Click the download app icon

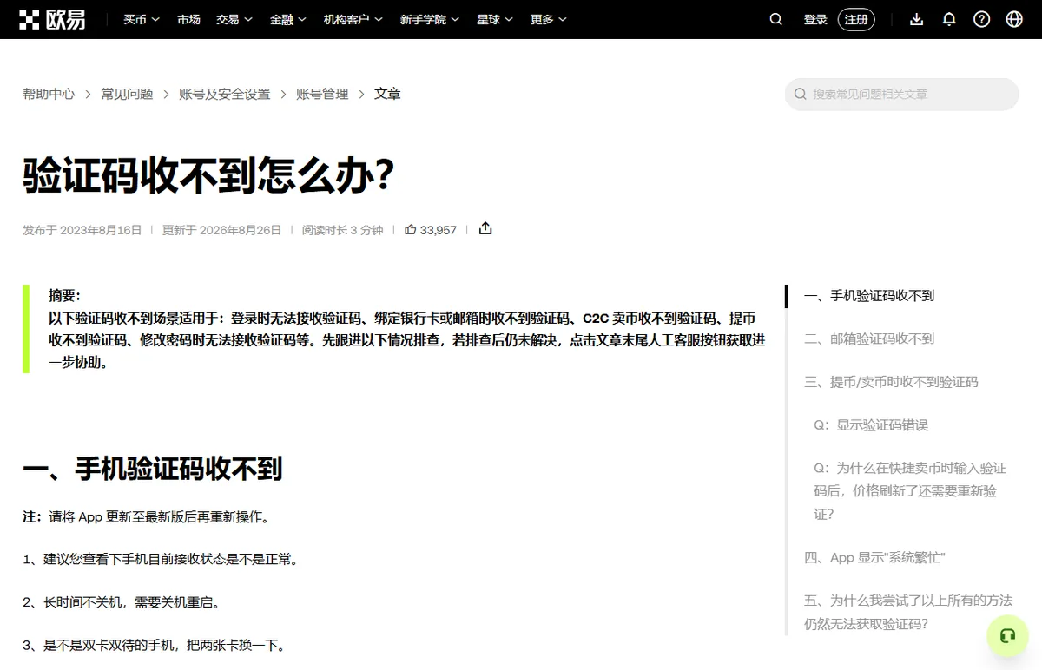[916, 19]
